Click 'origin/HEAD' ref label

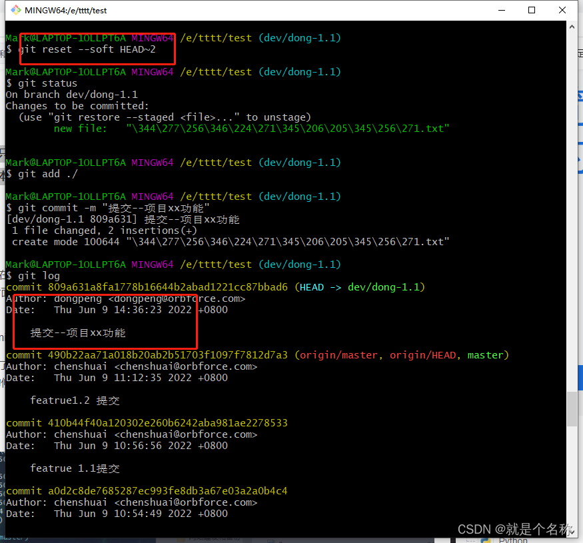pos(422,355)
